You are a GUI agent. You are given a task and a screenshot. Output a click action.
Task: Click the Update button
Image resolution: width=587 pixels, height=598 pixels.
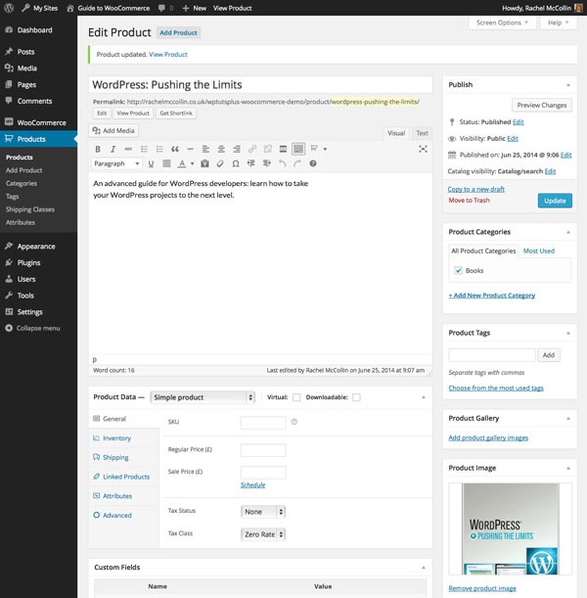[x=555, y=201]
